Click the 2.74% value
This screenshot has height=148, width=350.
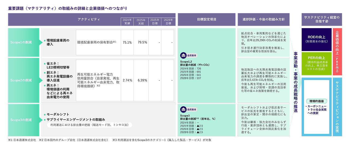coord(127,80)
